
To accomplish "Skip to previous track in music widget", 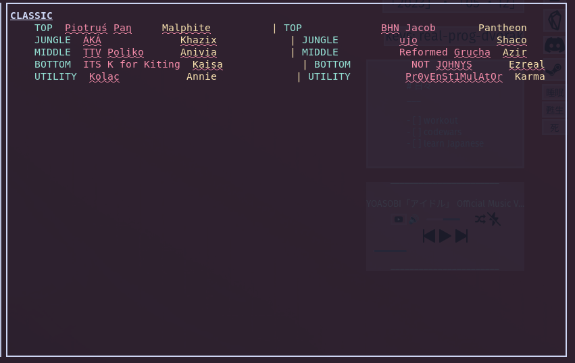I will pos(429,236).
